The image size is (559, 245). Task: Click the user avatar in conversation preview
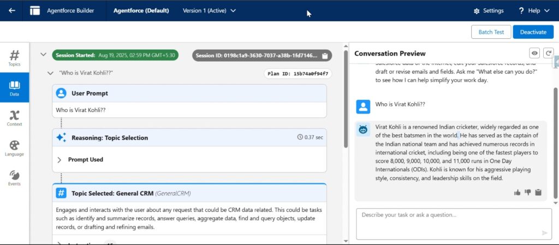pyautogui.click(x=363, y=107)
